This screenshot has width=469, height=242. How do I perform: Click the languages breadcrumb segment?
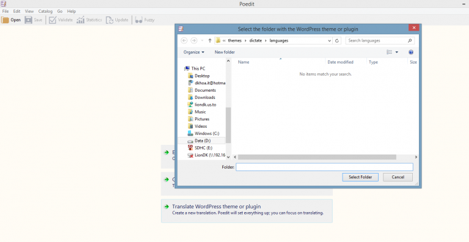(x=278, y=41)
